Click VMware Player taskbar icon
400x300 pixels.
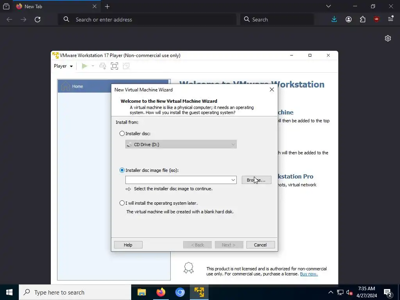(x=199, y=292)
